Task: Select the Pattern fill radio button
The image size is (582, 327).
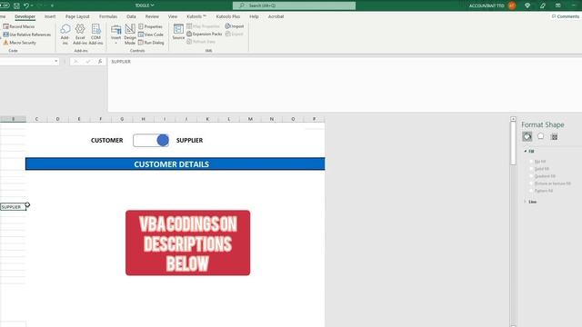Action: coord(531,191)
